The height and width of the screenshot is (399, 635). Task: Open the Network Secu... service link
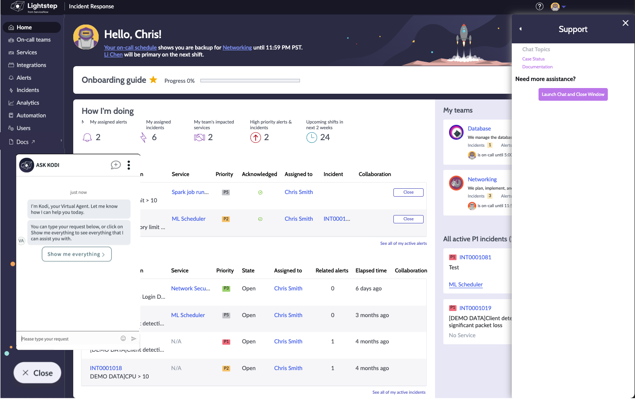click(x=191, y=289)
